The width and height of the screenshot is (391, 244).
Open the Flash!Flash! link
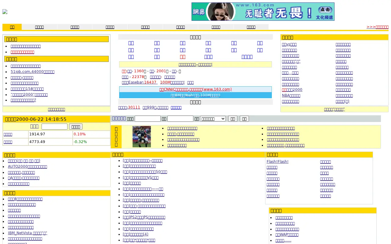[277, 162]
